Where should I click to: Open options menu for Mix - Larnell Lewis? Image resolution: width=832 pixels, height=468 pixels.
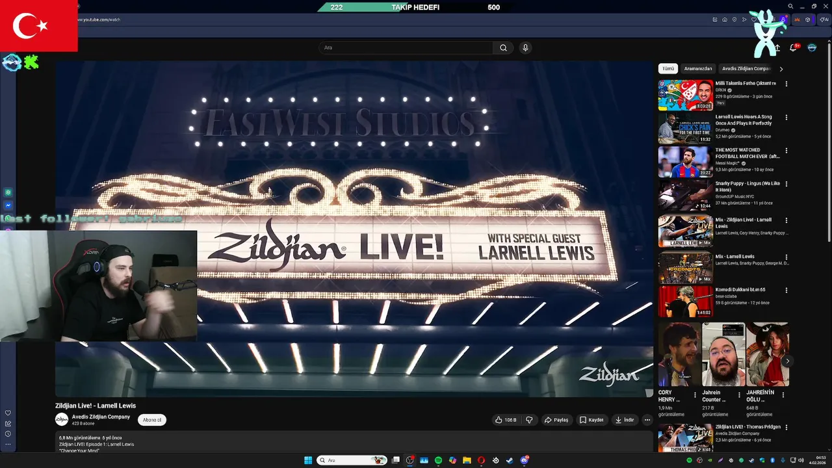coord(786,257)
